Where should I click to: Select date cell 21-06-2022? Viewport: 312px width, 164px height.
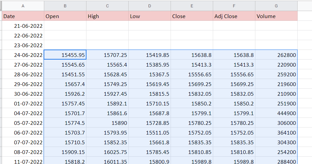23,26
